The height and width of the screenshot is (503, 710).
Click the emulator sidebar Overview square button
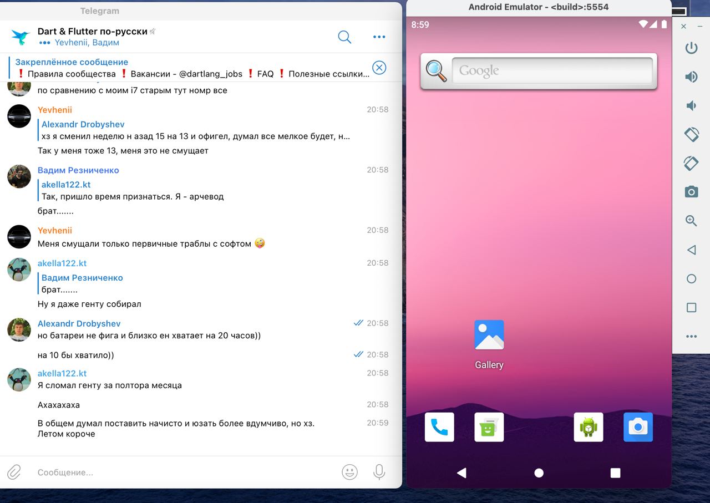click(x=691, y=308)
